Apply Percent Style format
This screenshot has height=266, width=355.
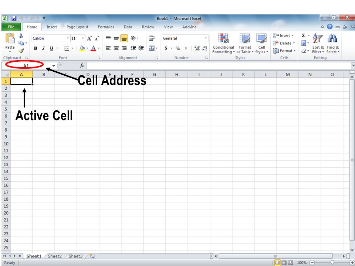tap(178, 48)
